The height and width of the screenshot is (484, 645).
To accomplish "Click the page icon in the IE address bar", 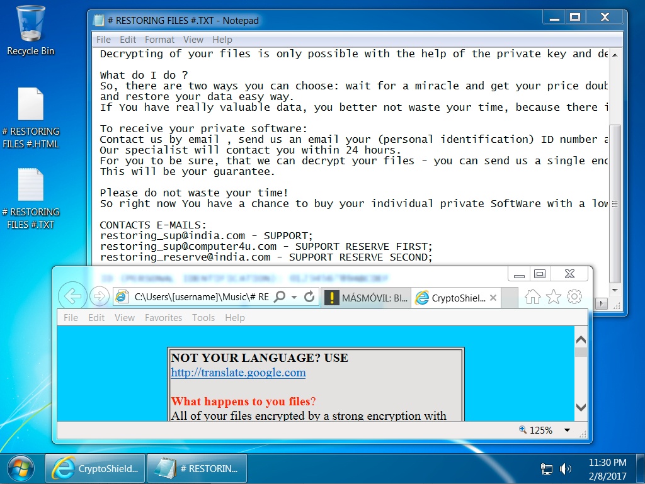I will coord(122,296).
